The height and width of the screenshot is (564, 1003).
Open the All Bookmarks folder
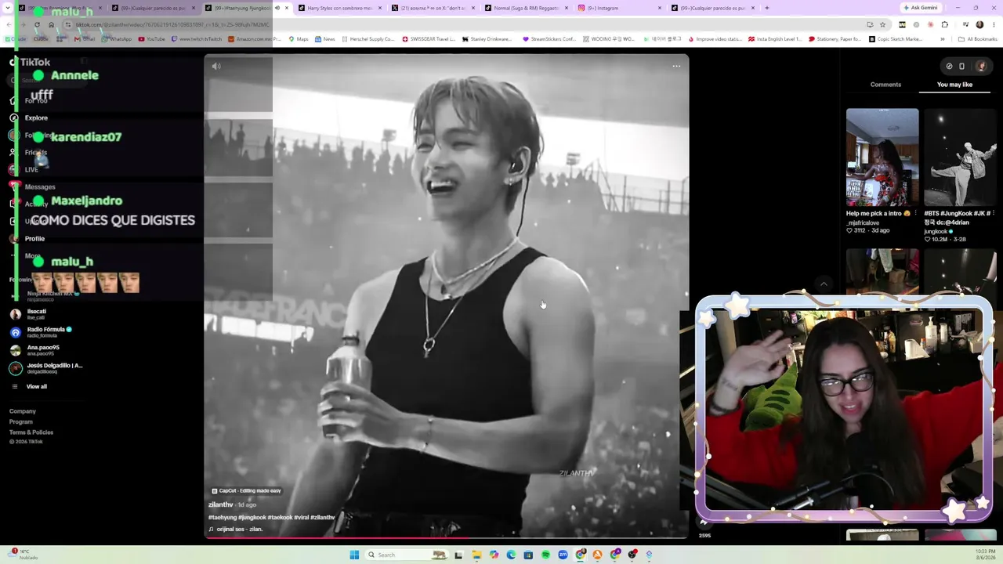[x=978, y=39]
